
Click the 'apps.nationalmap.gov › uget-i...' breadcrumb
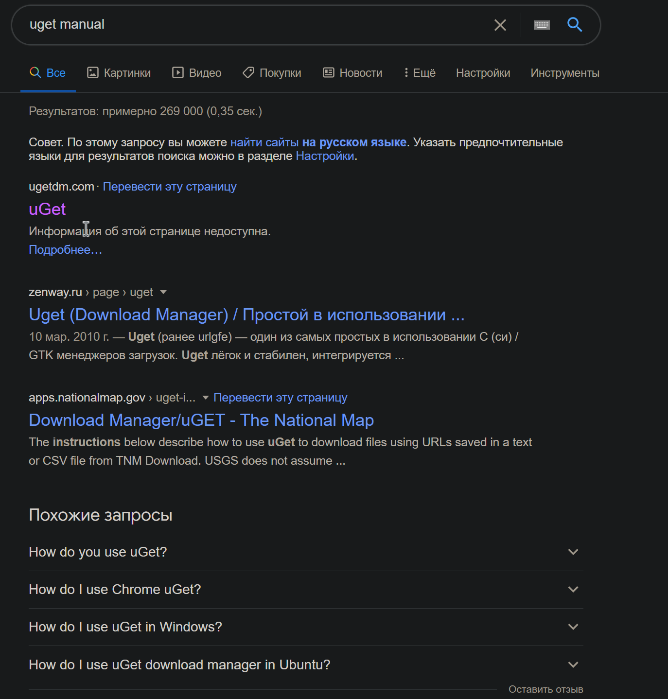112,398
